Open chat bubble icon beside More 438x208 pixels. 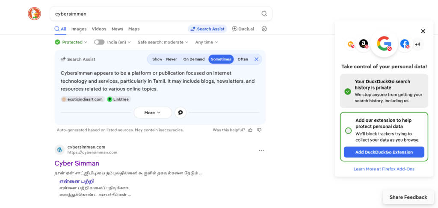tap(181, 113)
